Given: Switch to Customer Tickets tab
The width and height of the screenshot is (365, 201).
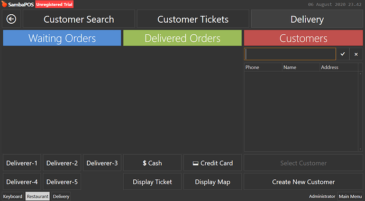Looking at the screenshot, I should [x=193, y=19].
